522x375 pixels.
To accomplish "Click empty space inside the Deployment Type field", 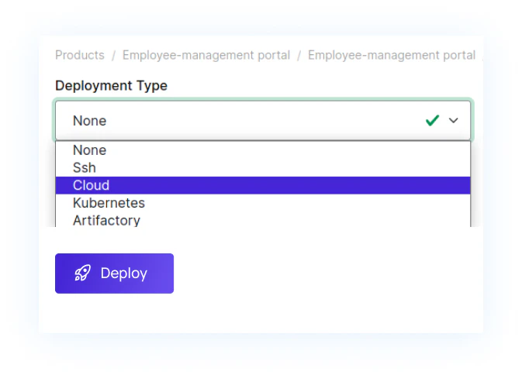I will [x=271, y=120].
